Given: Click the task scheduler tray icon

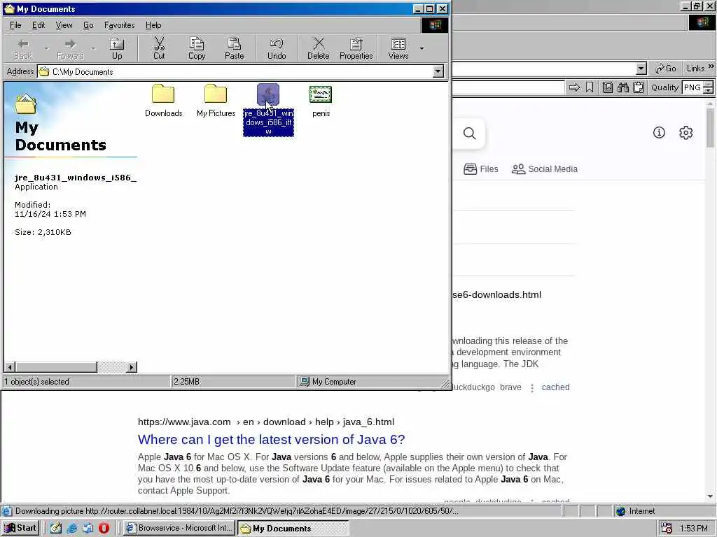Looking at the screenshot, I should (667, 528).
